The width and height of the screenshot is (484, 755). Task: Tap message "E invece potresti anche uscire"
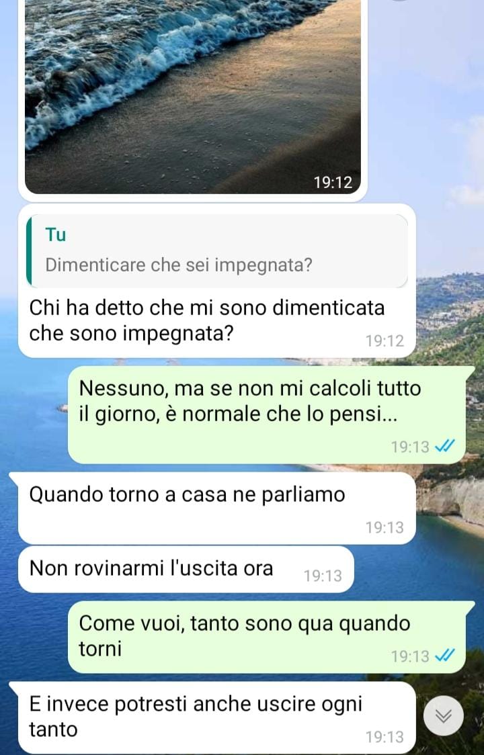pyautogui.click(x=217, y=717)
